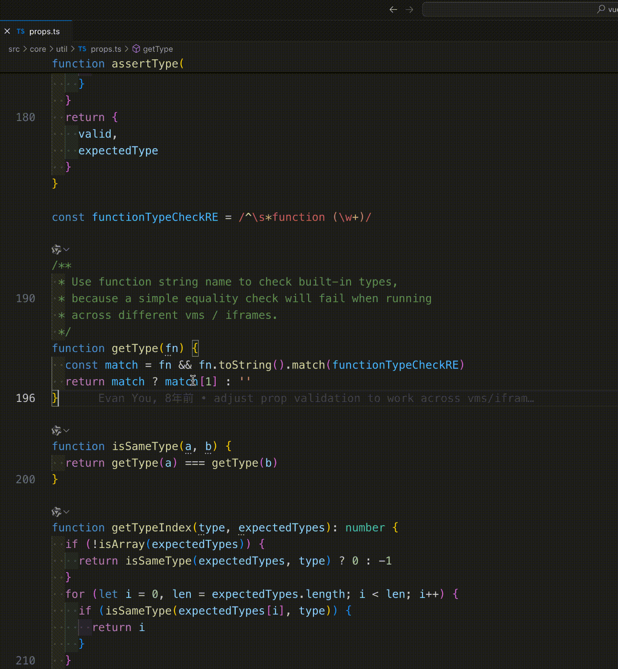Click the expectedTypes parameter in the getTypeIndex signature
The height and width of the screenshot is (669, 618).
[x=281, y=528]
